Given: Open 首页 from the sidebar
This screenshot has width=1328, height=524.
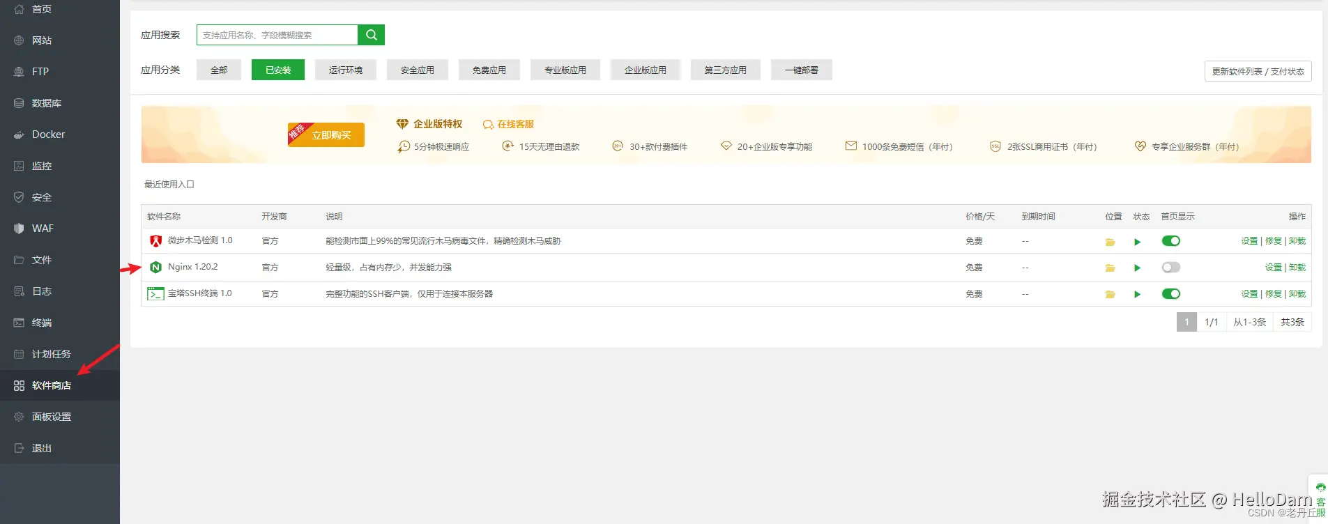Looking at the screenshot, I should coord(60,9).
